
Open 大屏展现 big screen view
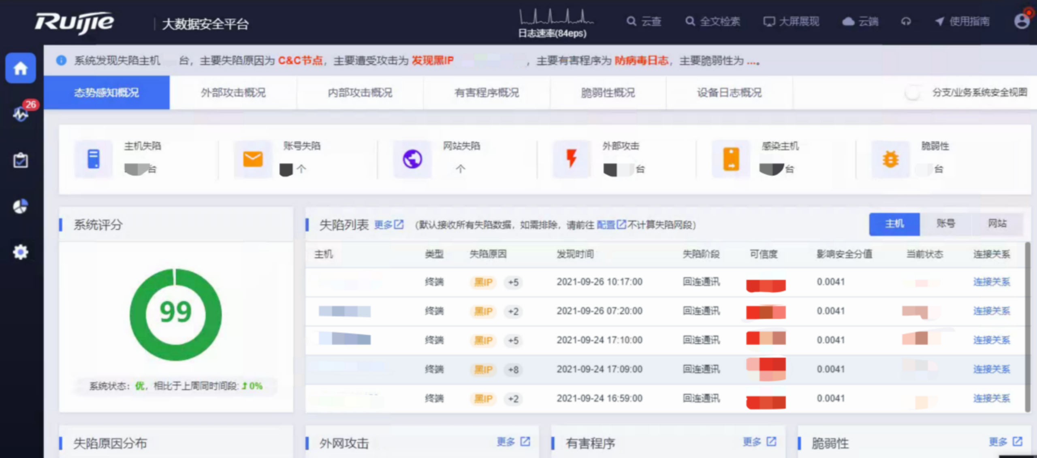791,21
